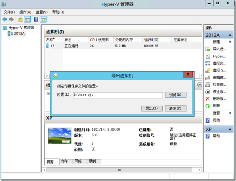This screenshot has height=181, width=236.
Task: Click the 2% CPU usage cell
Action: [x=92, y=46]
